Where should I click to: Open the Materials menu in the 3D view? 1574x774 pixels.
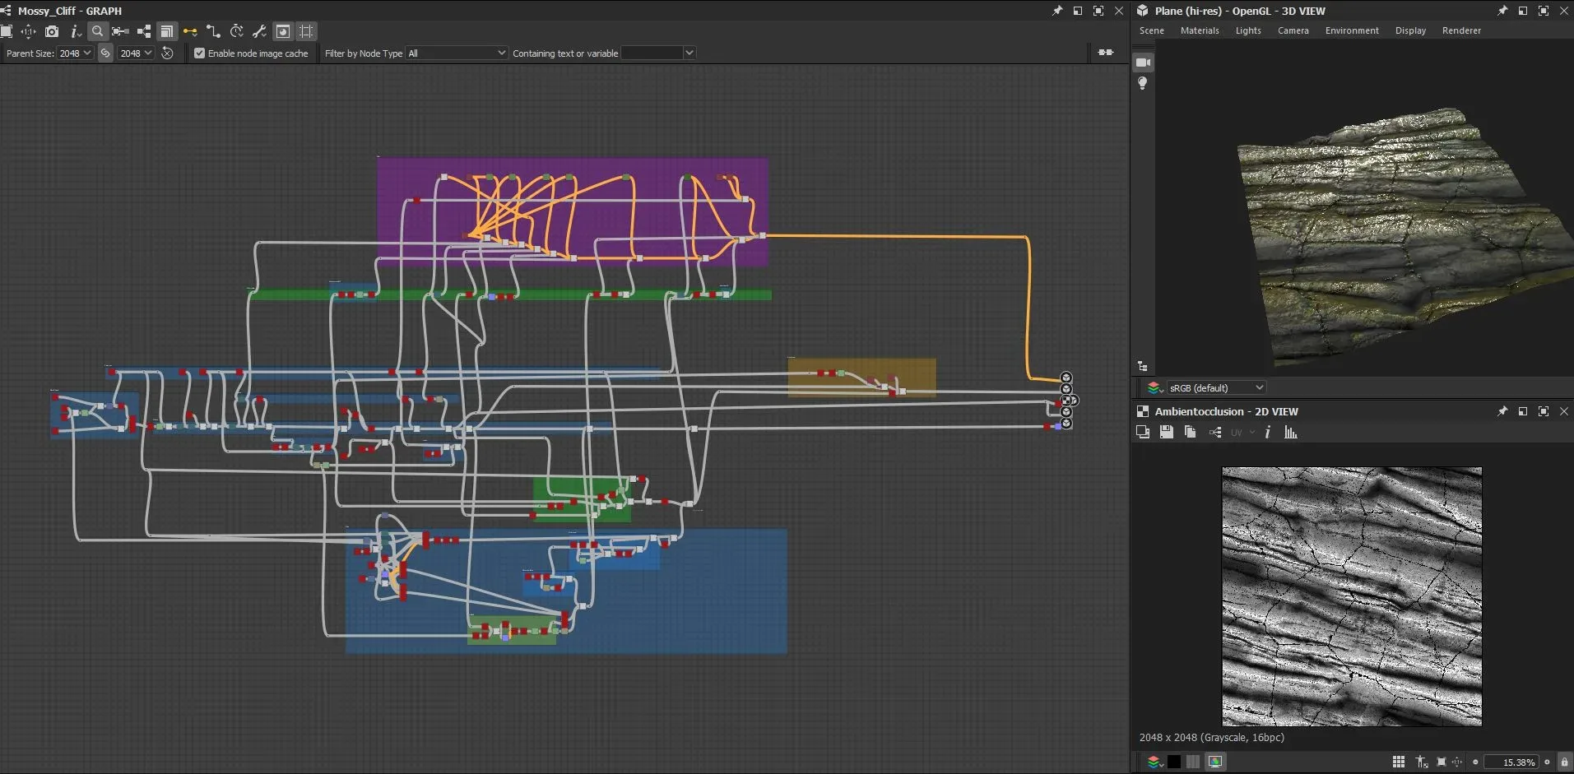point(1198,30)
